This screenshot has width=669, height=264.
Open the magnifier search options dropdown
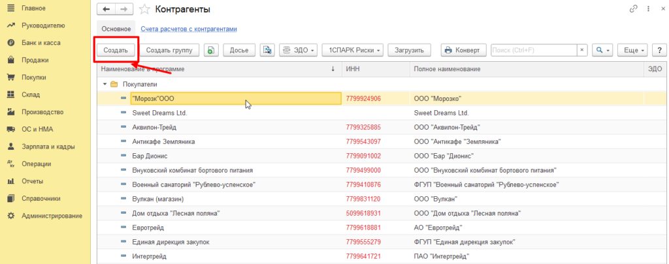(x=602, y=50)
